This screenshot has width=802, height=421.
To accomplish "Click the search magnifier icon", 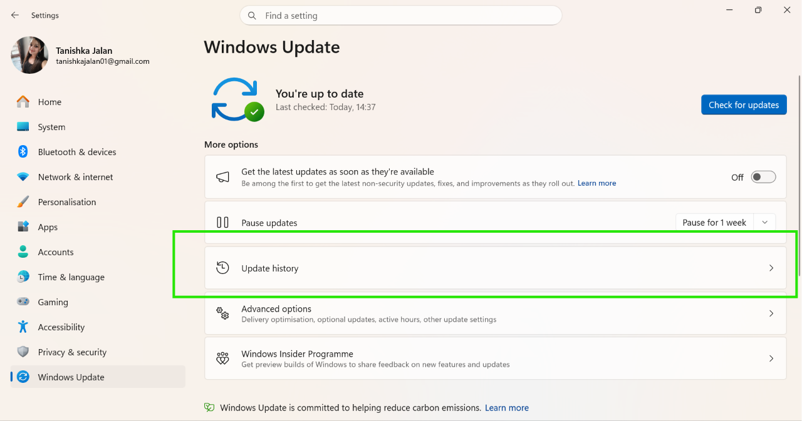I will (252, 16).
